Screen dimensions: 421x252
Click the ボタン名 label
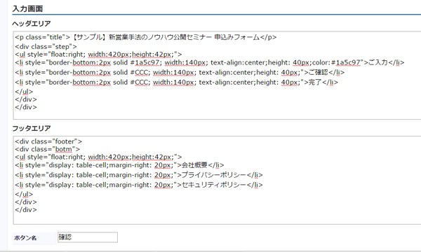(25, 238)
